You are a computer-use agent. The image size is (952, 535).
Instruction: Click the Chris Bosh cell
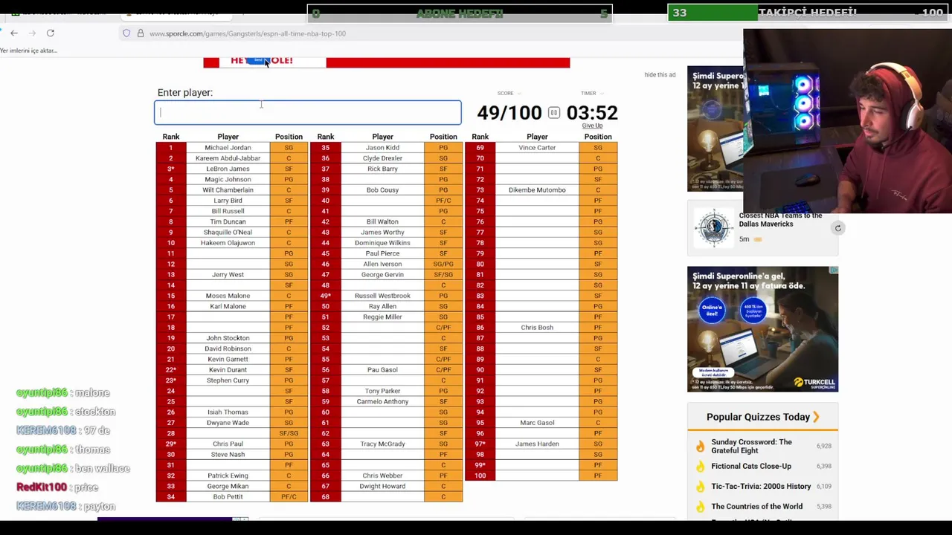click(x=537, y=328)
